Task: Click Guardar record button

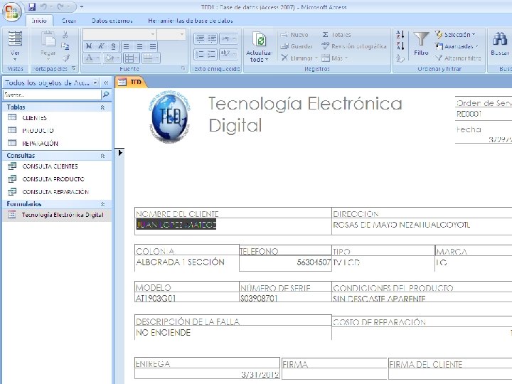Action: (x=297, y=46)
